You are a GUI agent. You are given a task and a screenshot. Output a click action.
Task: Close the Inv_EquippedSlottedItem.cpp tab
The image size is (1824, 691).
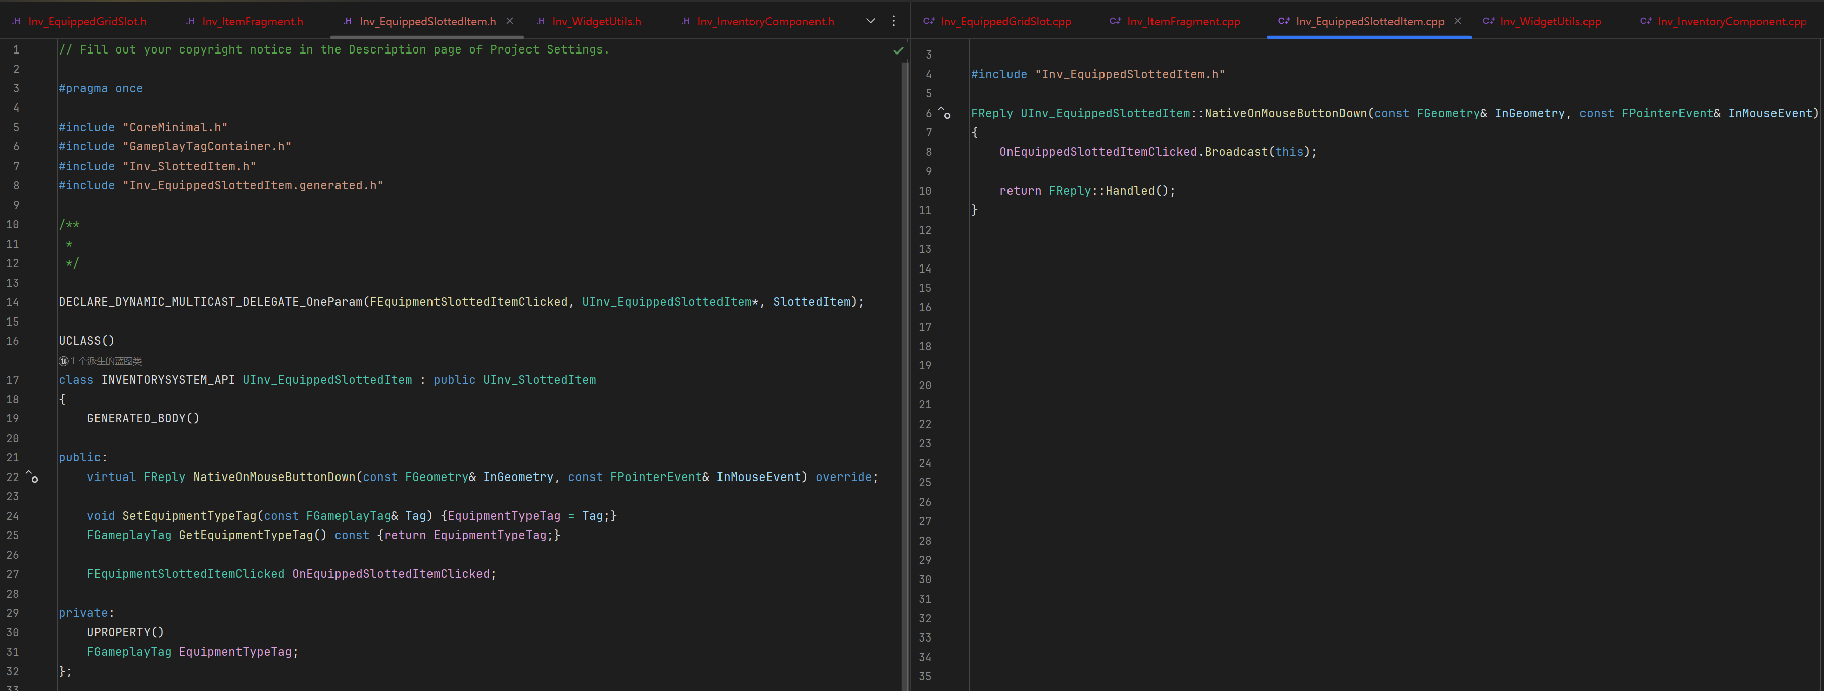1457,21
